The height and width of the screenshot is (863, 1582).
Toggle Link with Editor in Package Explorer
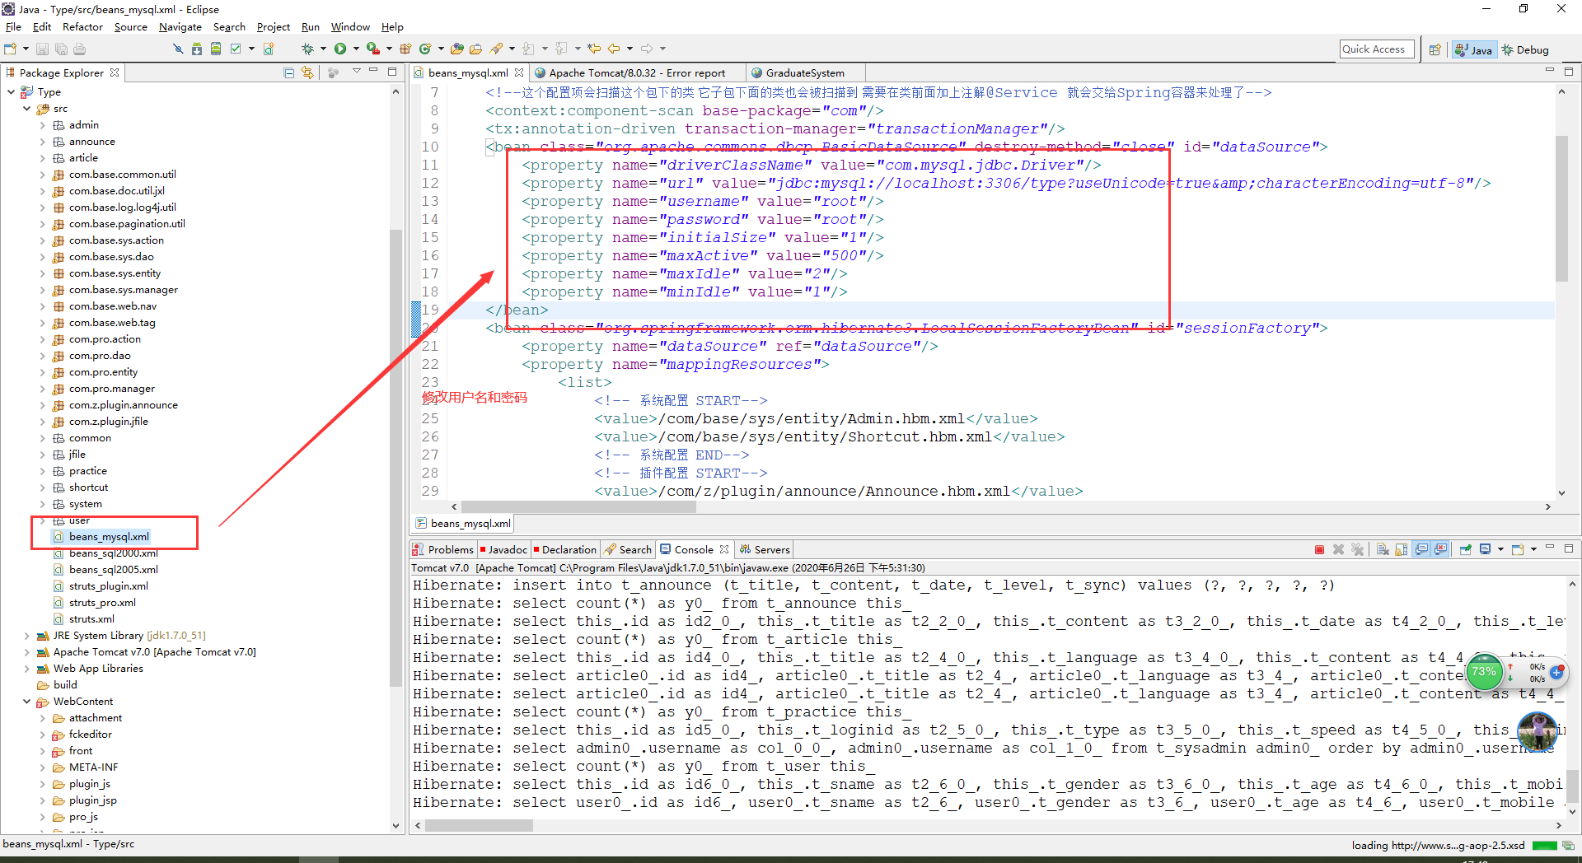(x=307, y=72)
